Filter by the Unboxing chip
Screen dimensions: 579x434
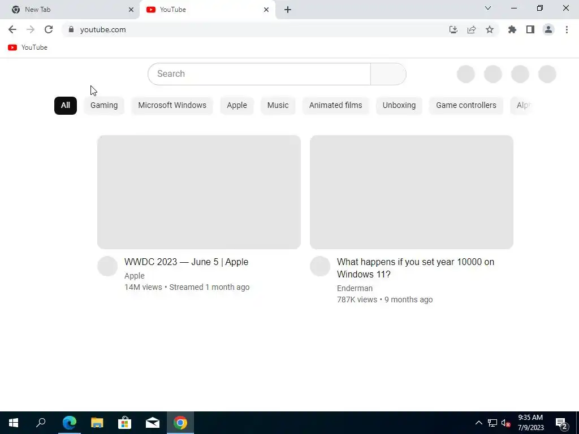click(x=399, y=106)
